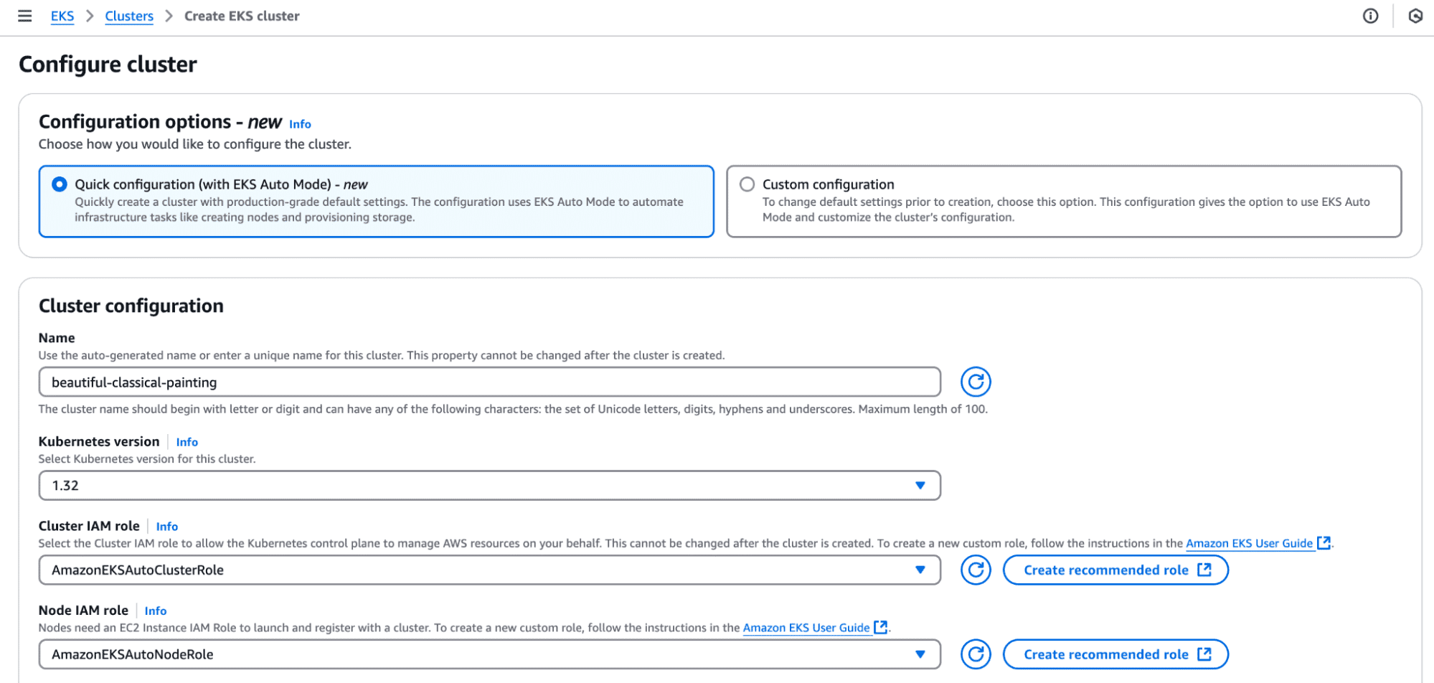Refresh the Cluster IAM role list
Viewport: 1434px width, 683px height.
976,570
